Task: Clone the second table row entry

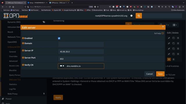Action: 174,43
